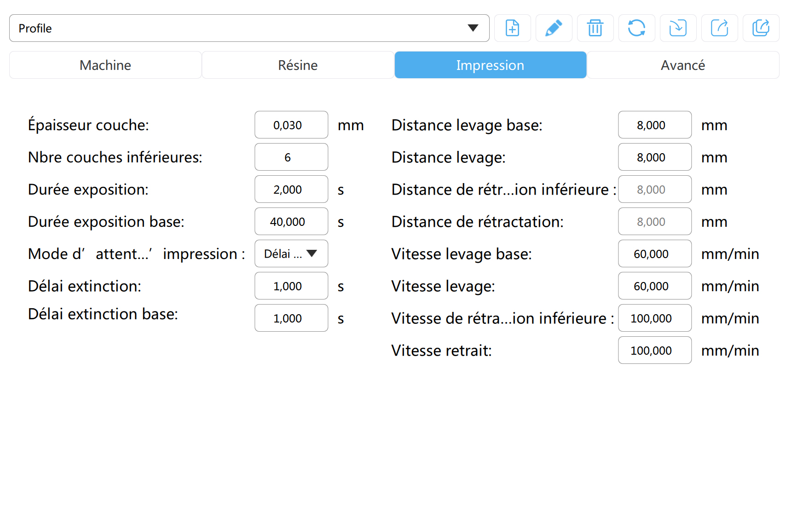Image resolution: width=786 pixels, height=524 pixels.
Task: Expand the Mode d'attente dropdown
Action: 291,253
